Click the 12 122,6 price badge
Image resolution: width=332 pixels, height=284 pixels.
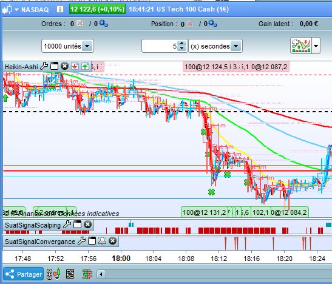(97, 9)
